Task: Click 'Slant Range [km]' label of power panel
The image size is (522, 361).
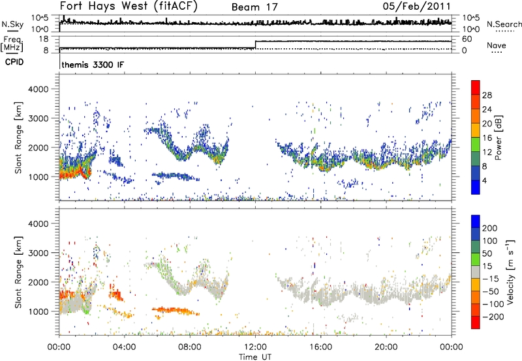Action: [18, 137]
